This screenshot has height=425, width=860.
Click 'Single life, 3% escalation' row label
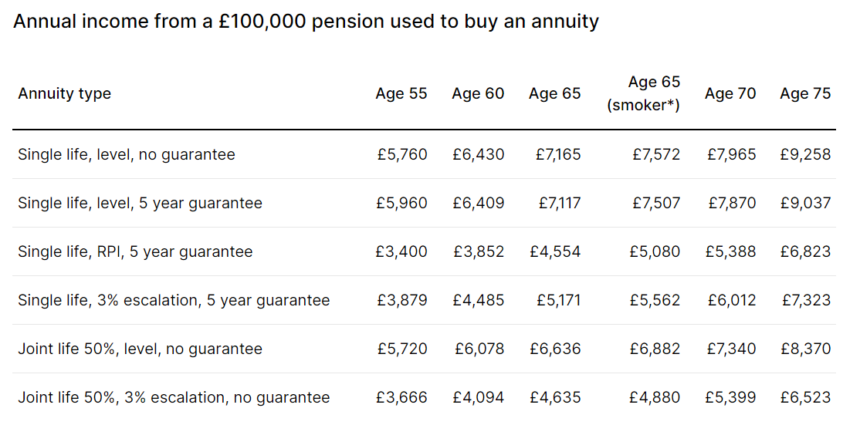[174, 300]
